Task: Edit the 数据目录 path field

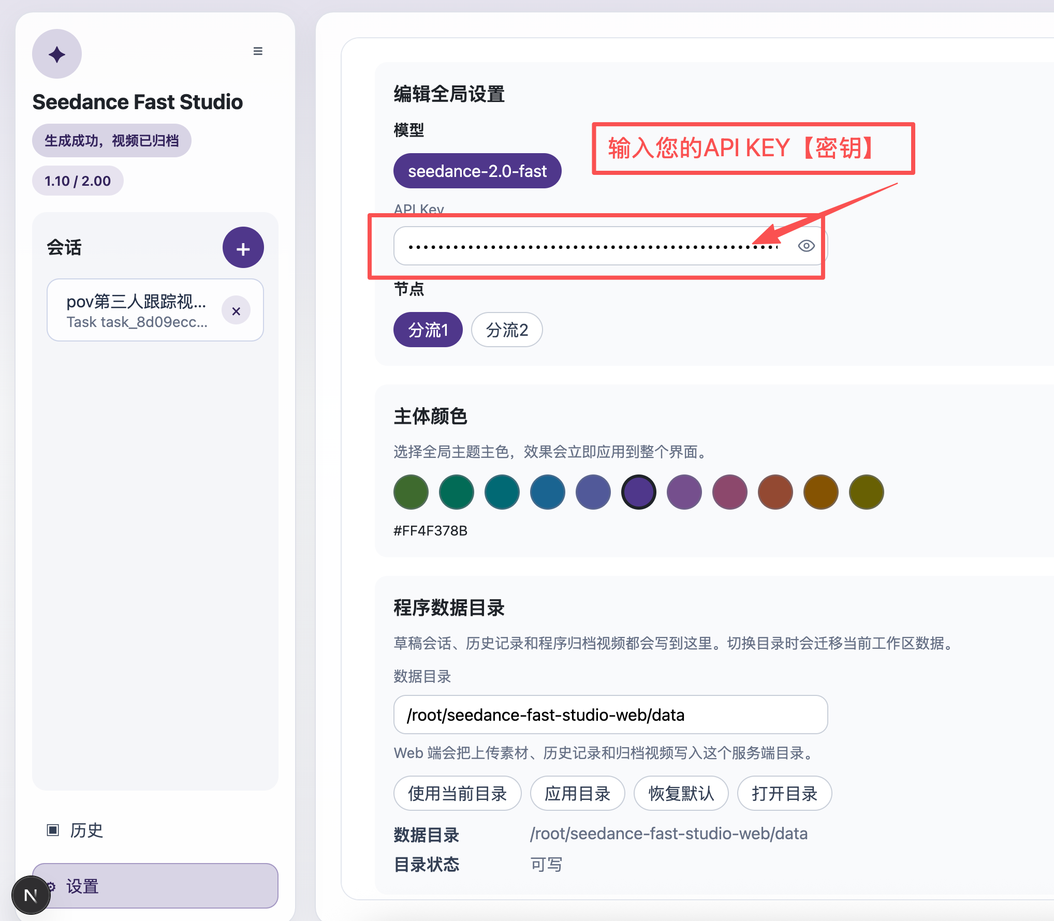Action: (611, 715)
